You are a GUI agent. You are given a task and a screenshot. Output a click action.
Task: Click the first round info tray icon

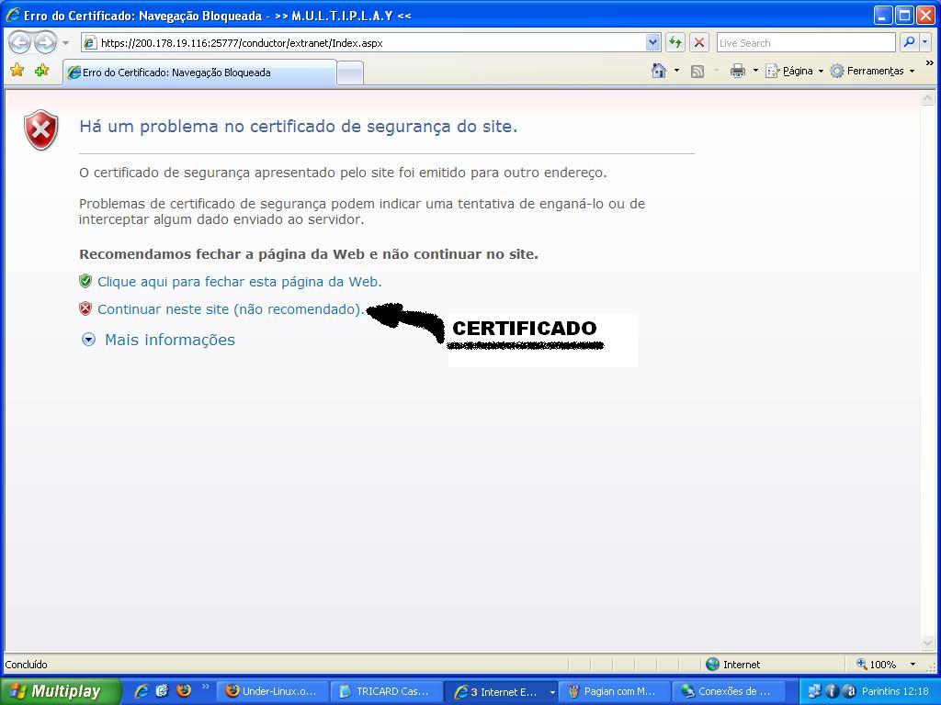[832, 691]
